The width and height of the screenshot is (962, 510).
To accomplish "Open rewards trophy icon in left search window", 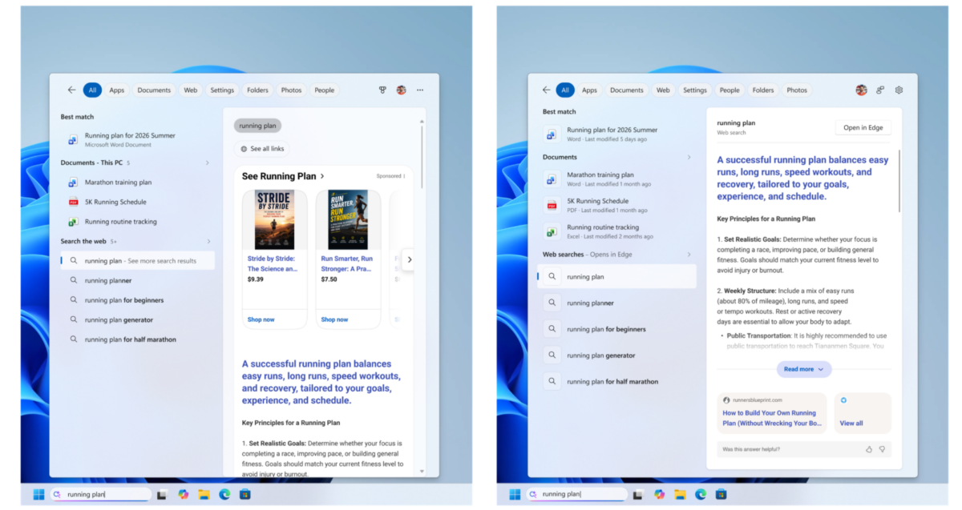I will (x=382, y=90).
